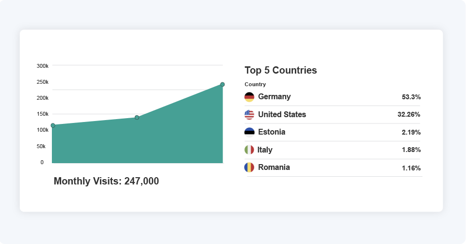This screenshot has width=466, height=244.
Task: Click the Romania flag icon
Action: coord(249,168)
